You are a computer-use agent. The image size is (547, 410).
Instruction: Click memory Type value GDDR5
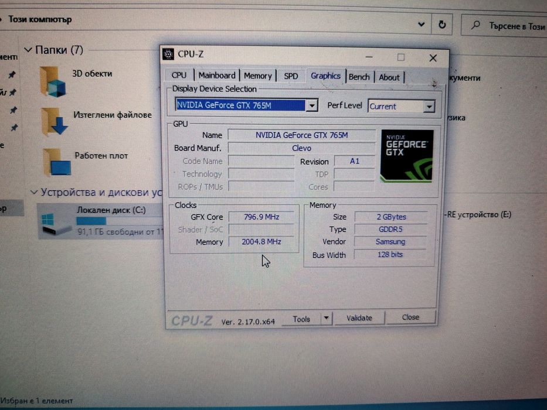(390, 229)
